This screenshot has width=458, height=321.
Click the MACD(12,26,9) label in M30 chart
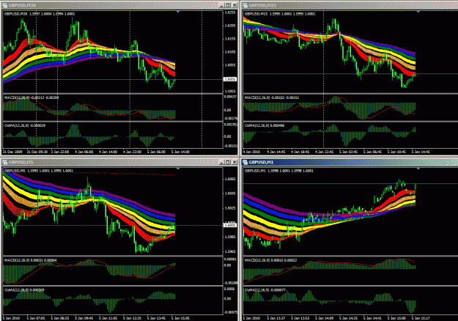32,97
